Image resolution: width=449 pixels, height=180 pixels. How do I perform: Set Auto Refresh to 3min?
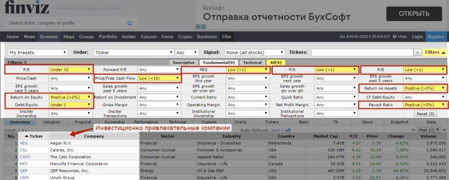pos(275,130)
